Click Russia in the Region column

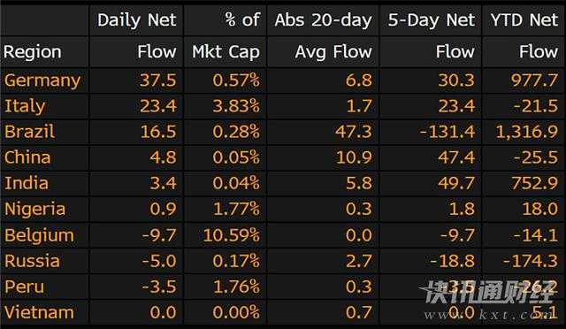tap(32, 261)
